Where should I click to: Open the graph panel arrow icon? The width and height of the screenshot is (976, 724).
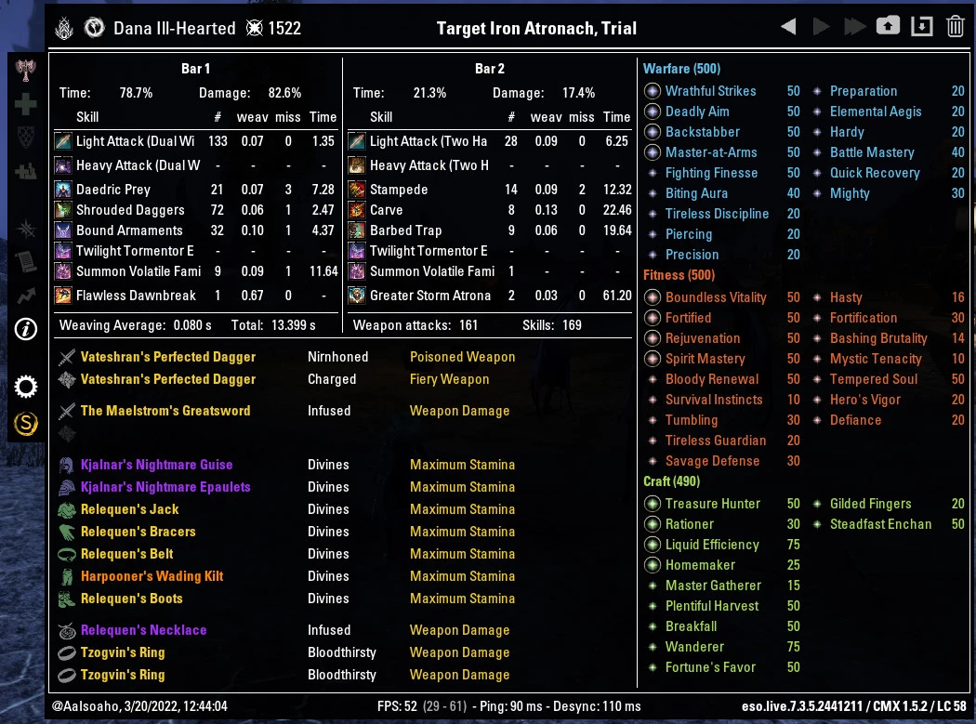25,295
